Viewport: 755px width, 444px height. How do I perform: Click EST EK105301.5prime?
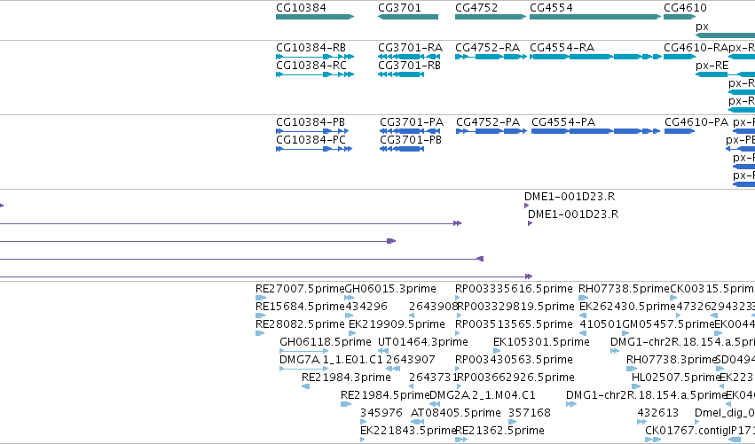[541, 342]
